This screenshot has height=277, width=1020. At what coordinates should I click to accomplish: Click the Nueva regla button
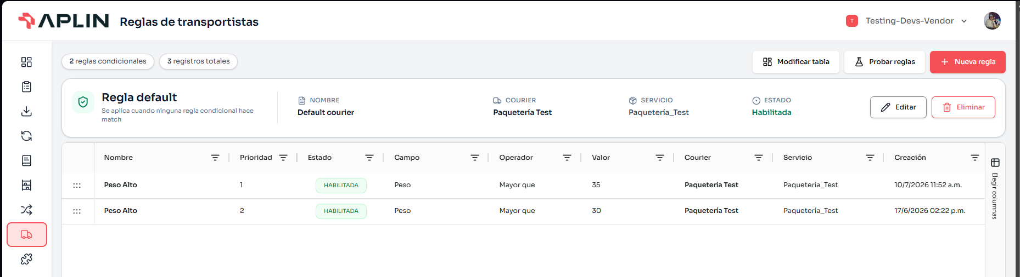coord(967,62)
